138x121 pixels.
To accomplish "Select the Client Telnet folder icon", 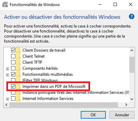I will pos(18,56).
